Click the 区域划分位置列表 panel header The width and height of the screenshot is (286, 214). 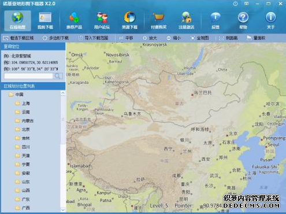34,86
